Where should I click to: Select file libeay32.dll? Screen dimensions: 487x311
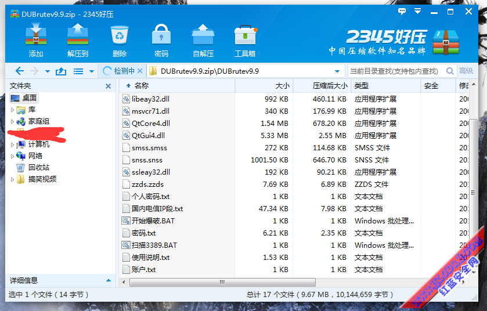click(151, 99)
